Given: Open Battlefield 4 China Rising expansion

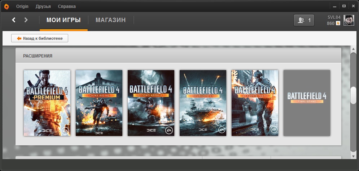Looking at the screenshot, I should click(x=99, y=103).
